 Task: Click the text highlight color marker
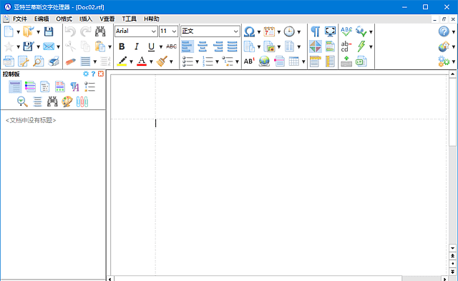[x=122, y=61]
